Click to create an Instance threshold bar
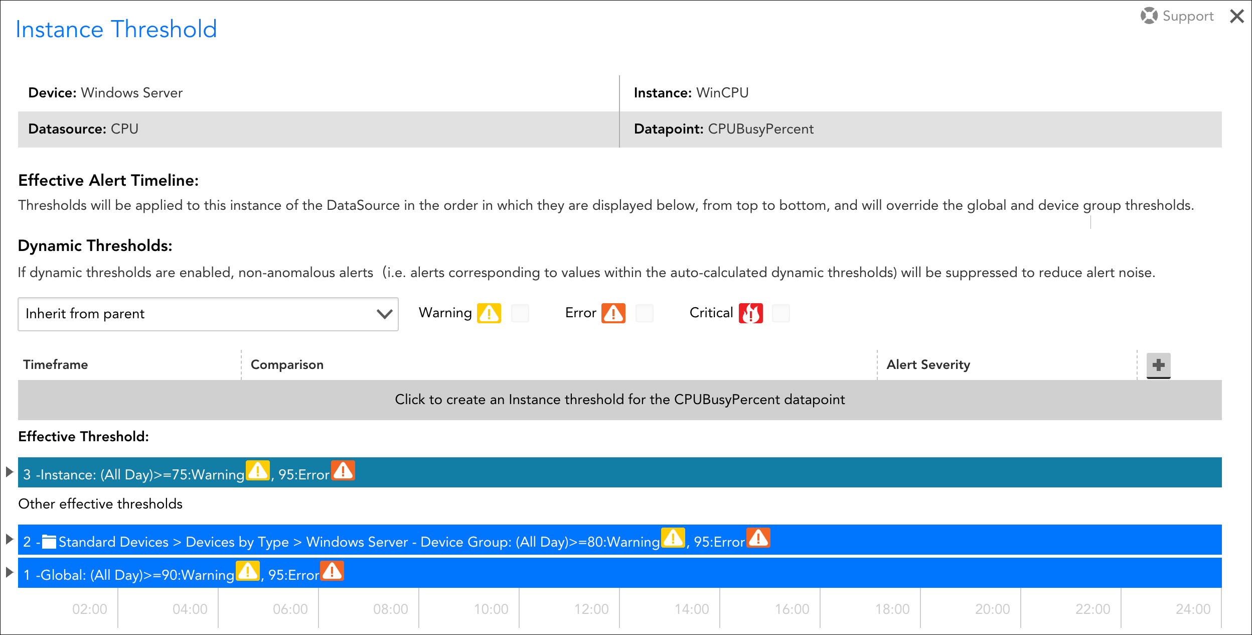1252x635 pixels. 619,400
